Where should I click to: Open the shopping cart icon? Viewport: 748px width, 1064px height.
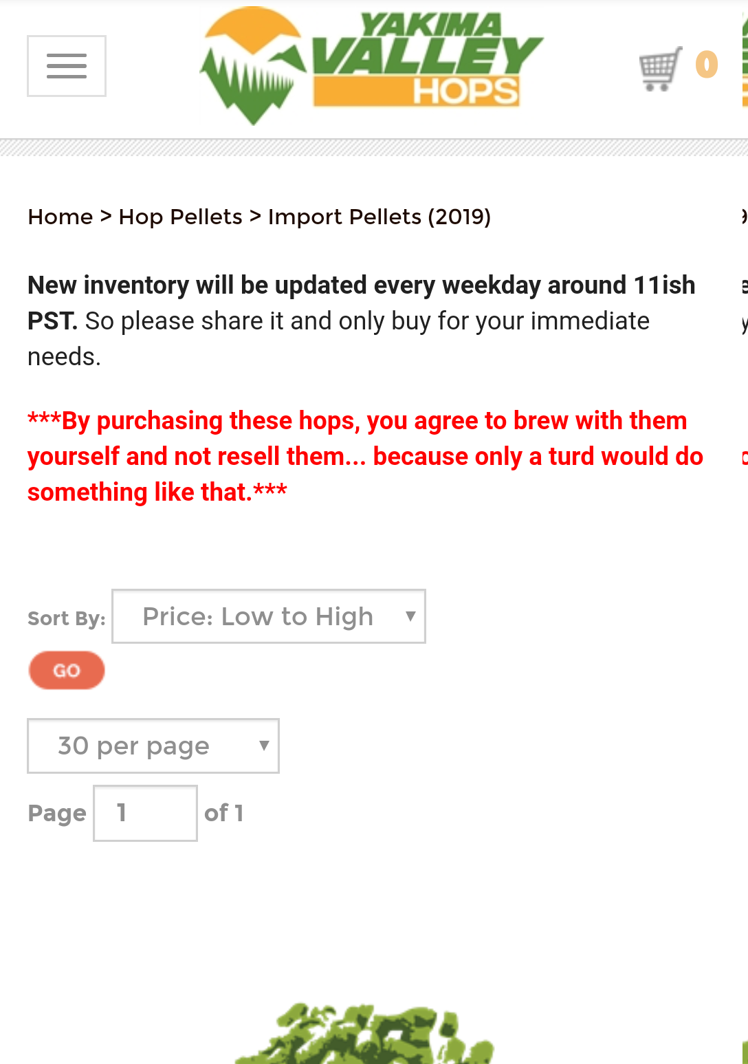(660, 68)
